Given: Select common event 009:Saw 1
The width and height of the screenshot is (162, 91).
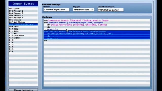Looking at the screenshot, I should pyautogui.click(x=23, y=27).
